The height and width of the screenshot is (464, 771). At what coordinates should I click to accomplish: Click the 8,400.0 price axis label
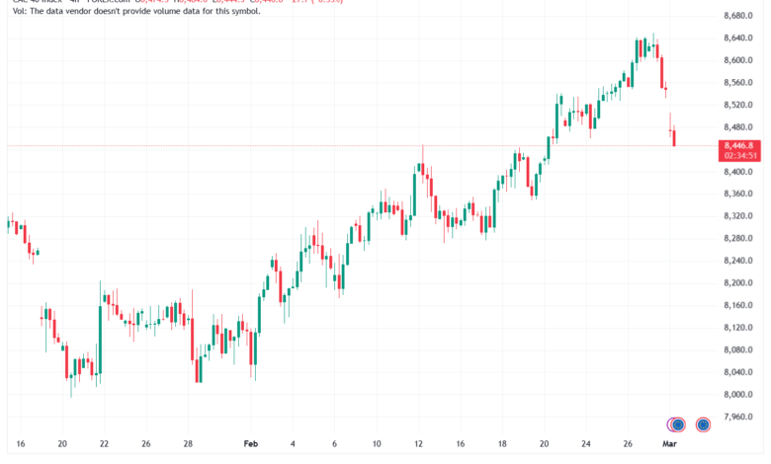[x=738, y=172]
